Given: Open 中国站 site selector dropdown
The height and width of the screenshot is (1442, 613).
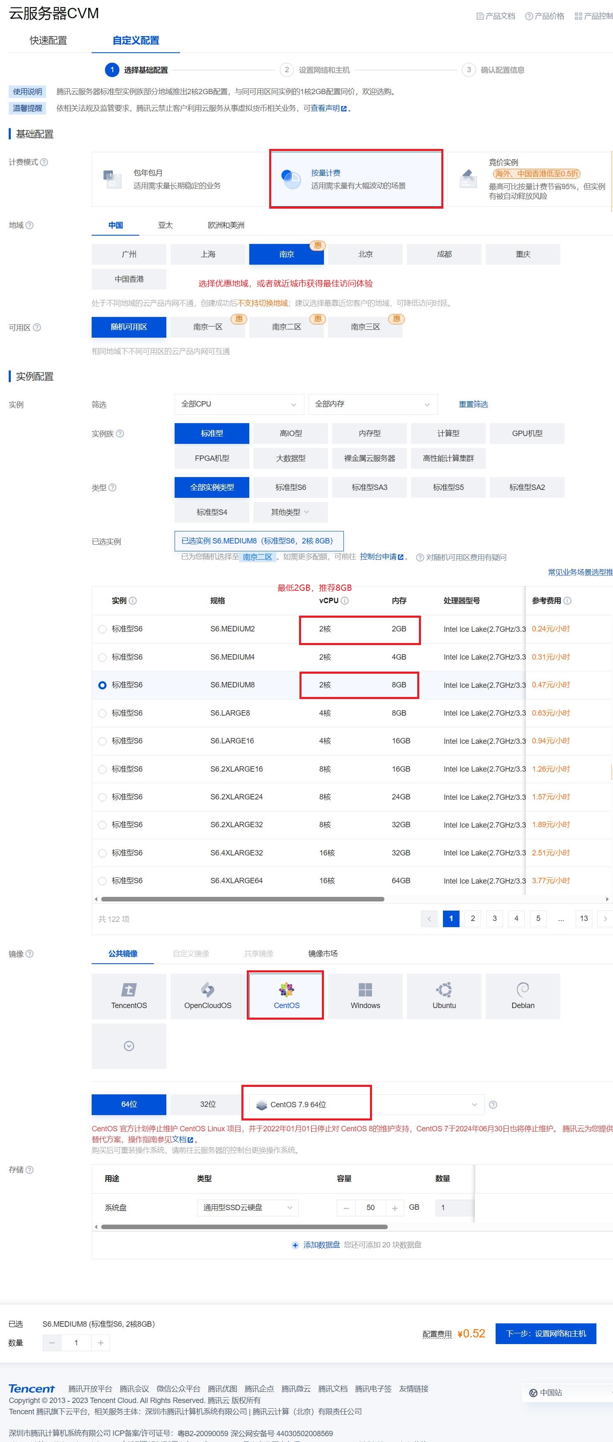Looking at the screenshot, I should [x=568, y=1392].
